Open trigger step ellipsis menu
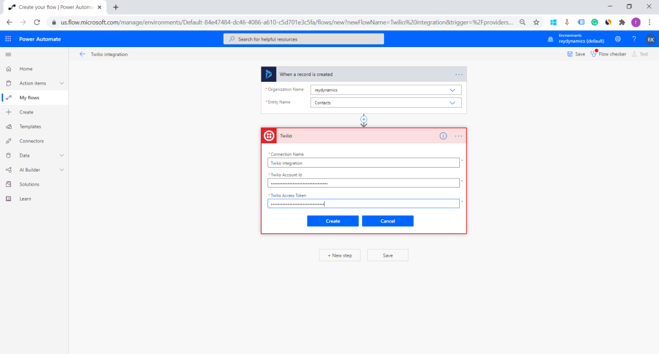 point(459,74)
